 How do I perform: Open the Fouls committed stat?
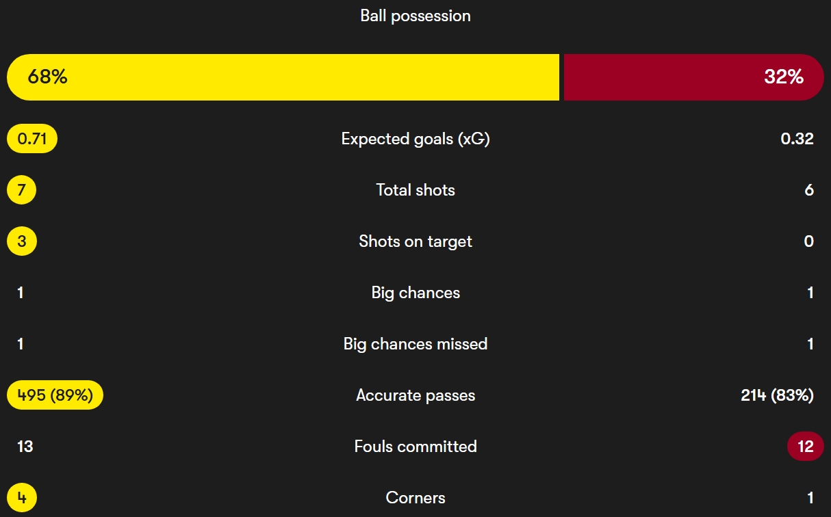[415, 447]
